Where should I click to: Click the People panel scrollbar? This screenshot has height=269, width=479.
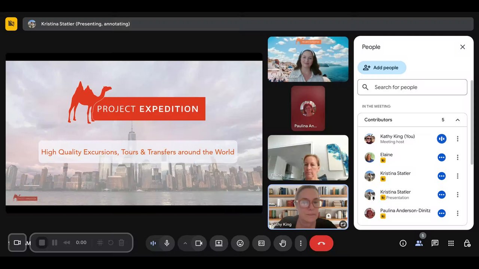point(472,122)
